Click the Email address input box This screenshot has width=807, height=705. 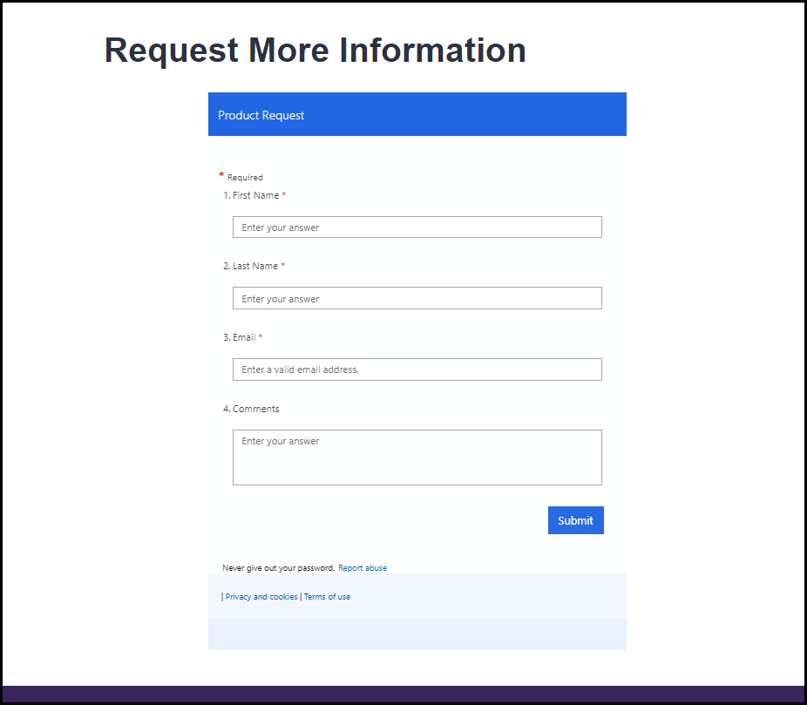point(417,369)
